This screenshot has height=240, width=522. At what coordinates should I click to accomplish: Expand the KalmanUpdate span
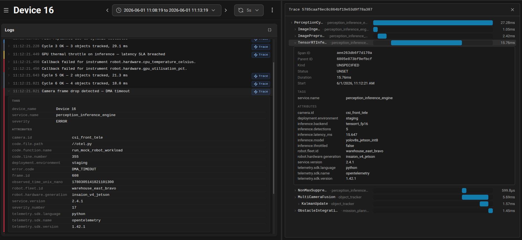click(x=299, y=204)
